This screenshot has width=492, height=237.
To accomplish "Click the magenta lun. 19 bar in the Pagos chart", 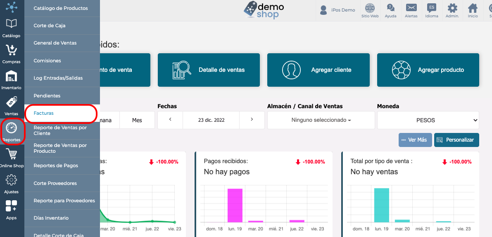I will 235,205.
